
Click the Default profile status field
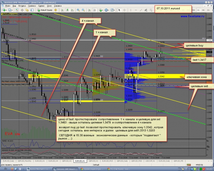(x=96, y=165)
